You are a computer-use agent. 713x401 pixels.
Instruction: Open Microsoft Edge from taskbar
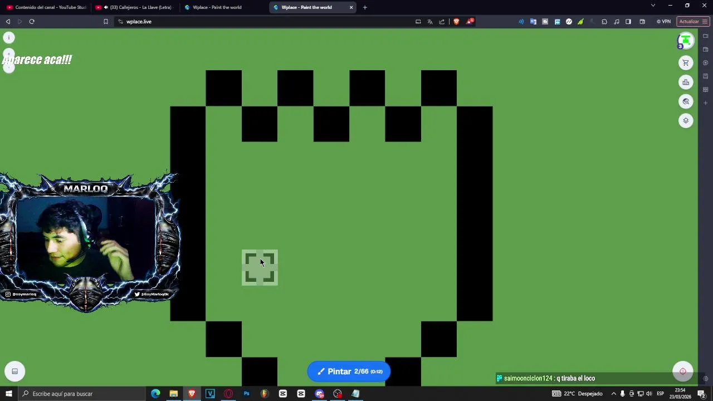155,394
